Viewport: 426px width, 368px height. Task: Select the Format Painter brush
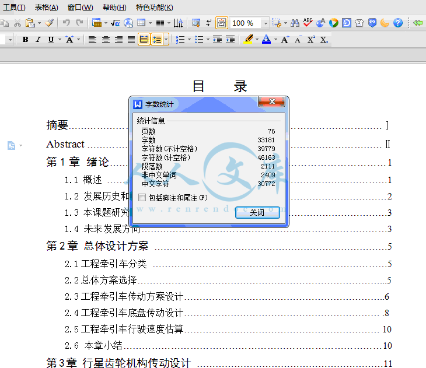coord(50,23)
